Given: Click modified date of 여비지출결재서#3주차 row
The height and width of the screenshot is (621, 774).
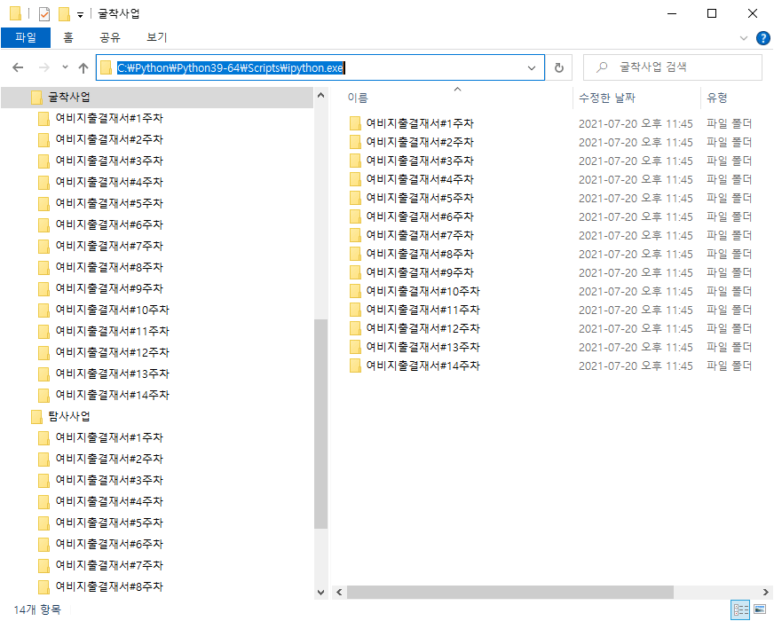Looking at the screenshot, I should click(x=636, y=161).
